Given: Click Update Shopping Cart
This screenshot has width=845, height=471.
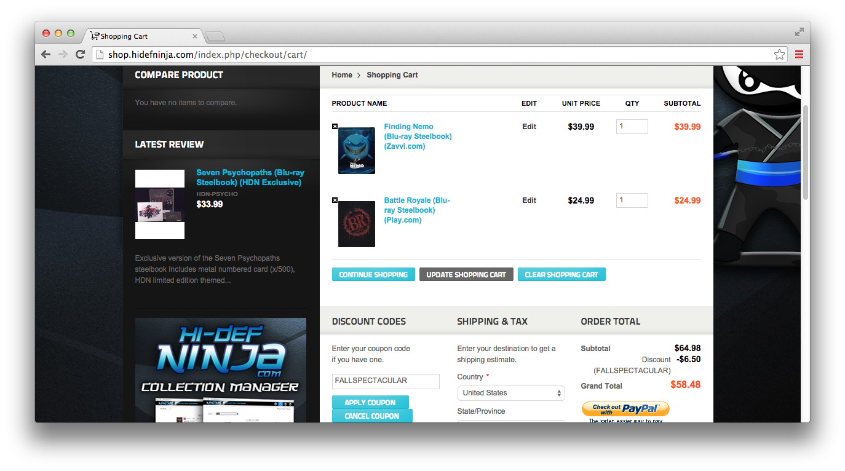Looking at the screenshot, I should 466,274.
